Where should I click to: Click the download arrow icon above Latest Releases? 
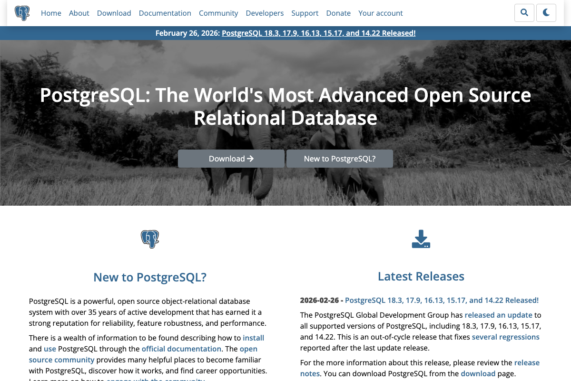[421, 239]
